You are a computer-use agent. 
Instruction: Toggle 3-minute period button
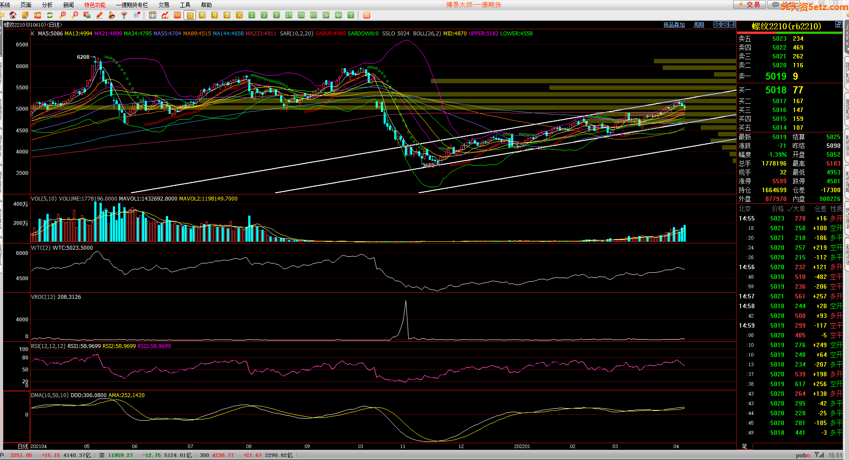point(264,15)
